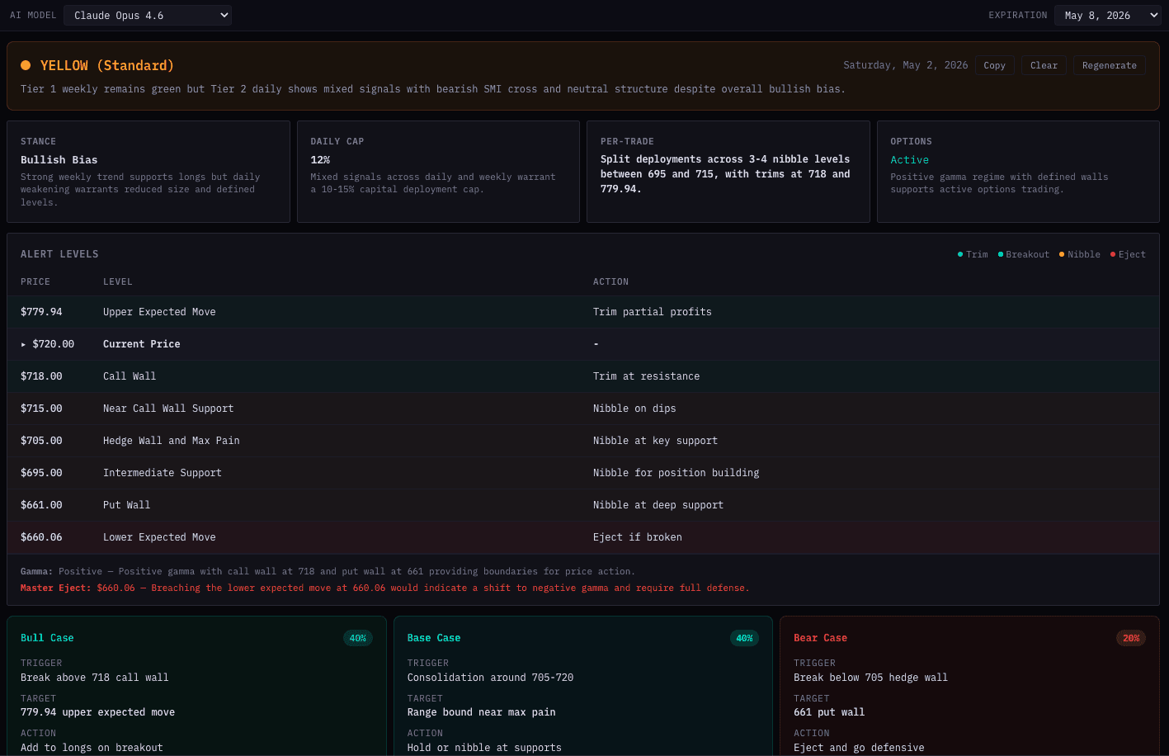Image resolution: width=1169 pixels, height=756 pixels.
Task: Click the Trim at resistance action
Action: (x=646, y=376)
